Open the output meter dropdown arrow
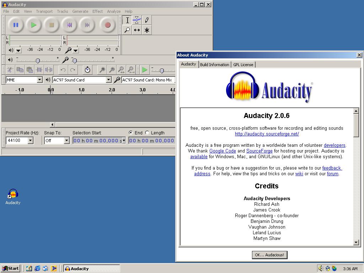Viewport: 364px width, 273px height. tap(18, 50)
